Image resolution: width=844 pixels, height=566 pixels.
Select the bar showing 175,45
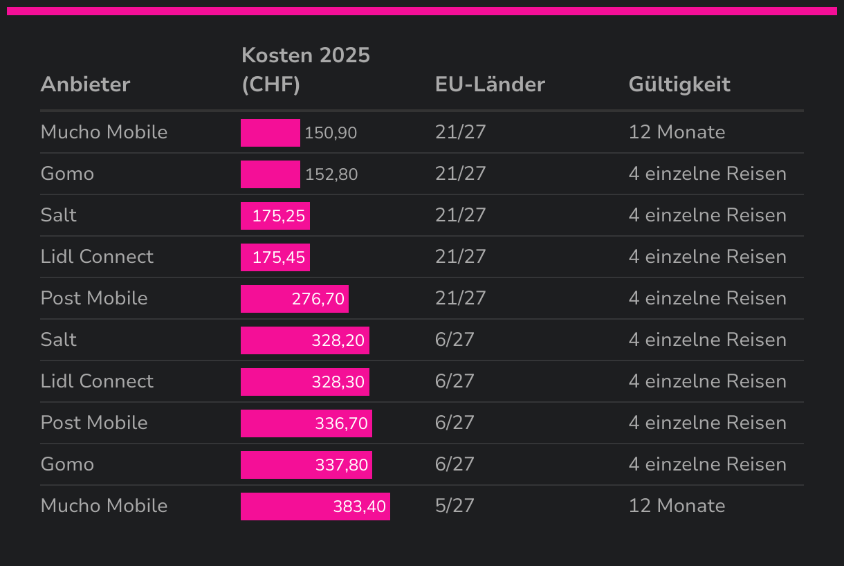click(275, 257)
